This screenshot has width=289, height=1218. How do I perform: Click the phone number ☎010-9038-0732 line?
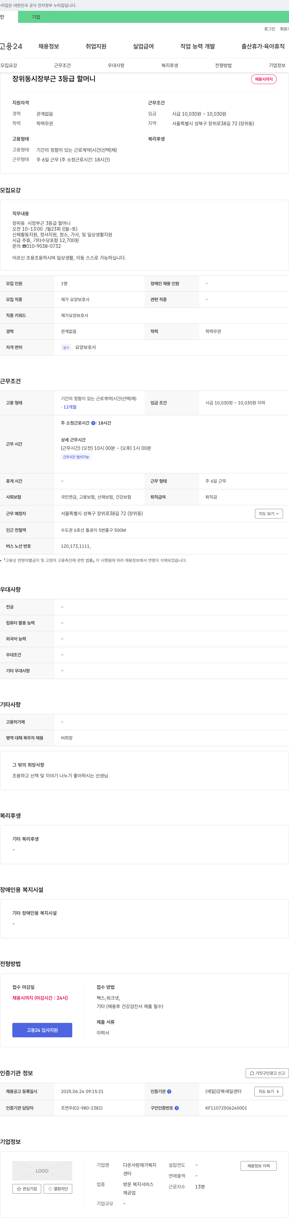[36, 246]
